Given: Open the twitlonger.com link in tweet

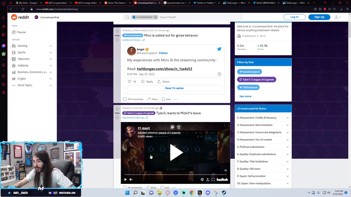Looking at the screenshot, I should click(165, 69).
